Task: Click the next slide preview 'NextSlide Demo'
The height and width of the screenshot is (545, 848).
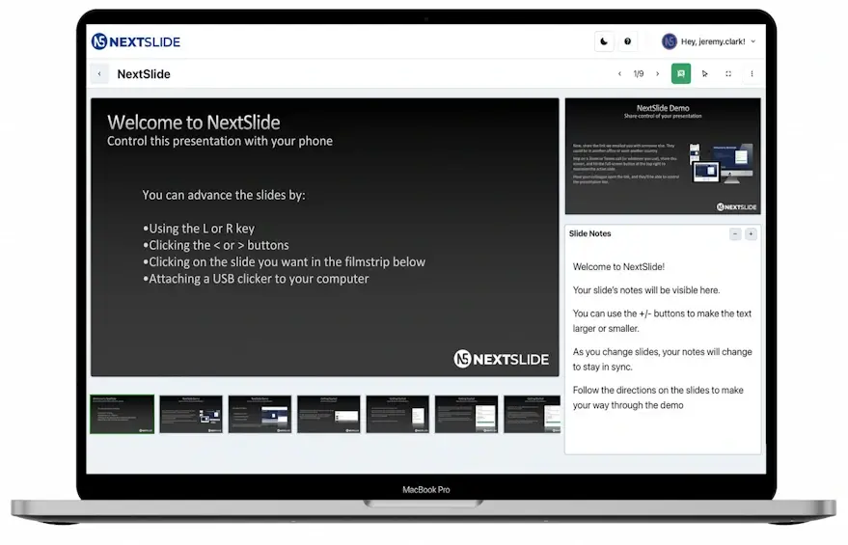Action: 663,156
